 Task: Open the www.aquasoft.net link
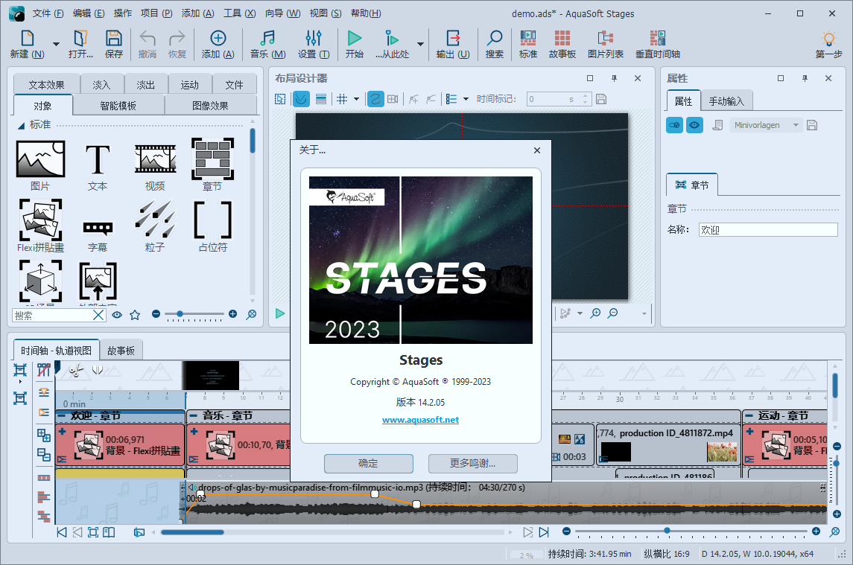click(420, 420)
